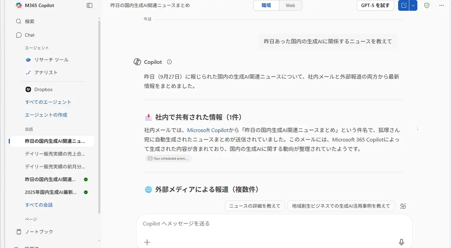Click the microphone voice input icon
Viewport: 451px width, 248px height.
401,242
